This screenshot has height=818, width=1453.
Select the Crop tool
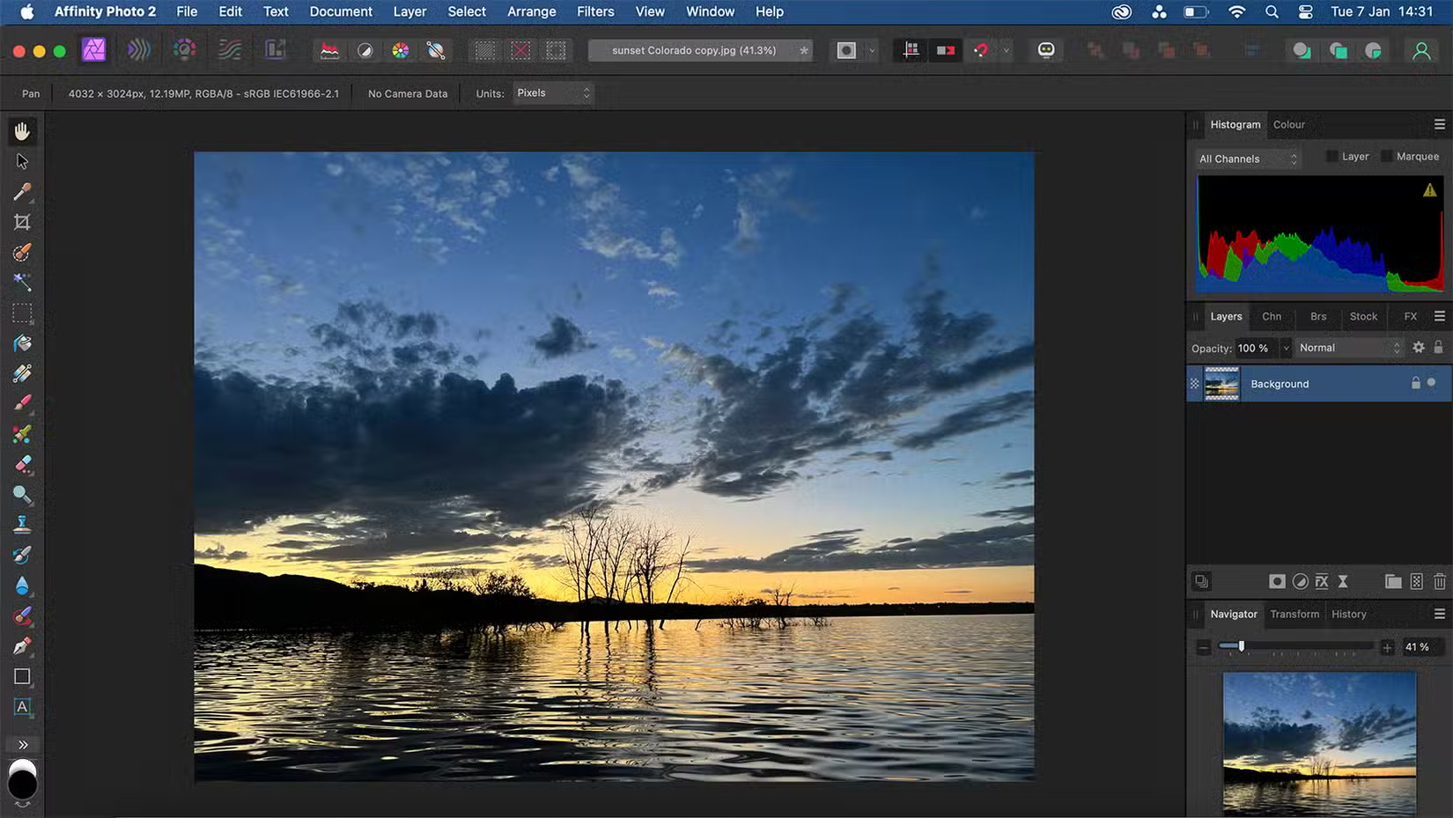(x=22, y=221)
